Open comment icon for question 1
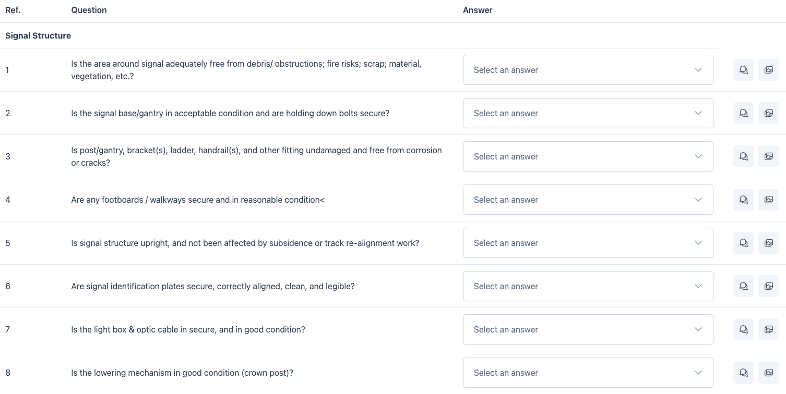The image size is (786, 394). coord(743,70)
